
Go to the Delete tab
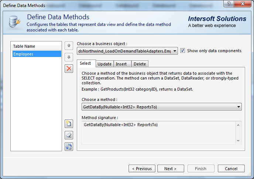click(140, 64)
